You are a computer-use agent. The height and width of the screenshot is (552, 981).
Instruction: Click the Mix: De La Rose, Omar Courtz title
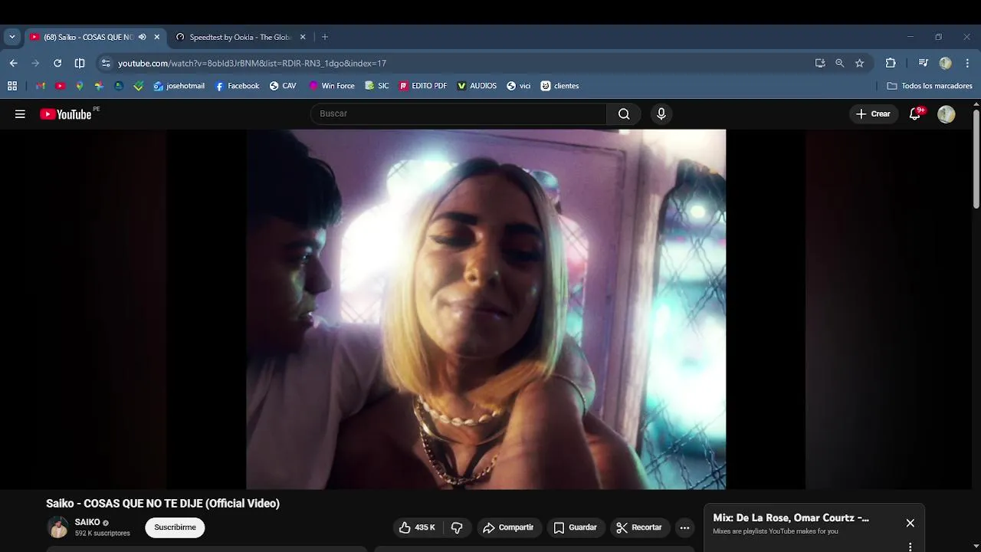pyautogui.click(x=791, y=517)
